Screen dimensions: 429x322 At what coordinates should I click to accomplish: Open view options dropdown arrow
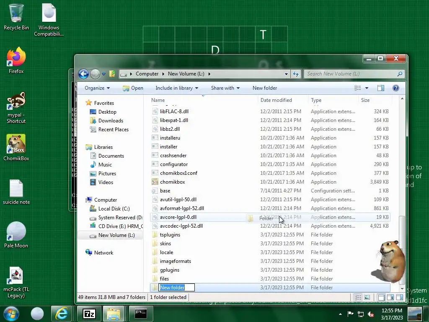[367, 88]
